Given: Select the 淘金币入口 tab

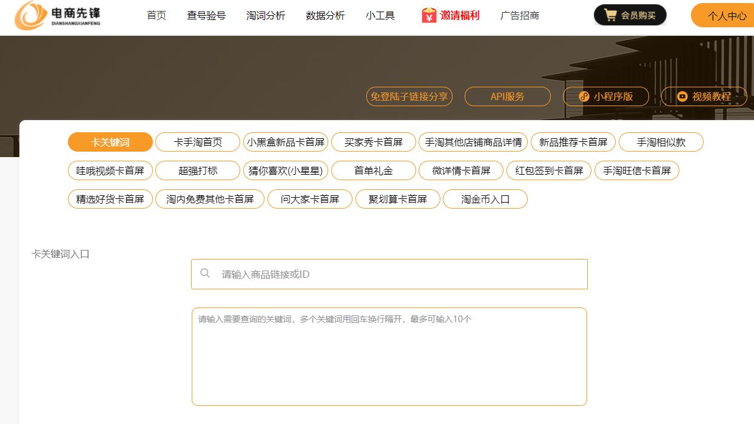Looking at the screenshot, I should coord(486,198).
